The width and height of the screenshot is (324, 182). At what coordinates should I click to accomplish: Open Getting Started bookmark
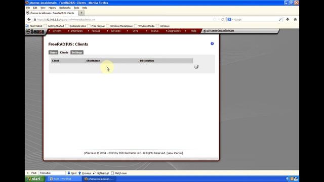(x=54, y=26)
